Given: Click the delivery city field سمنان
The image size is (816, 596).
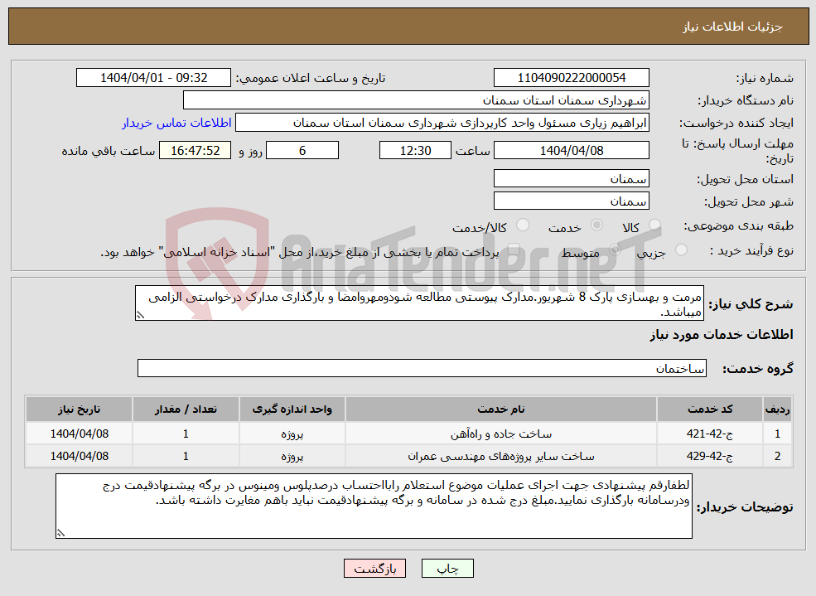Looking at the screenshot, I should point(571,201).
